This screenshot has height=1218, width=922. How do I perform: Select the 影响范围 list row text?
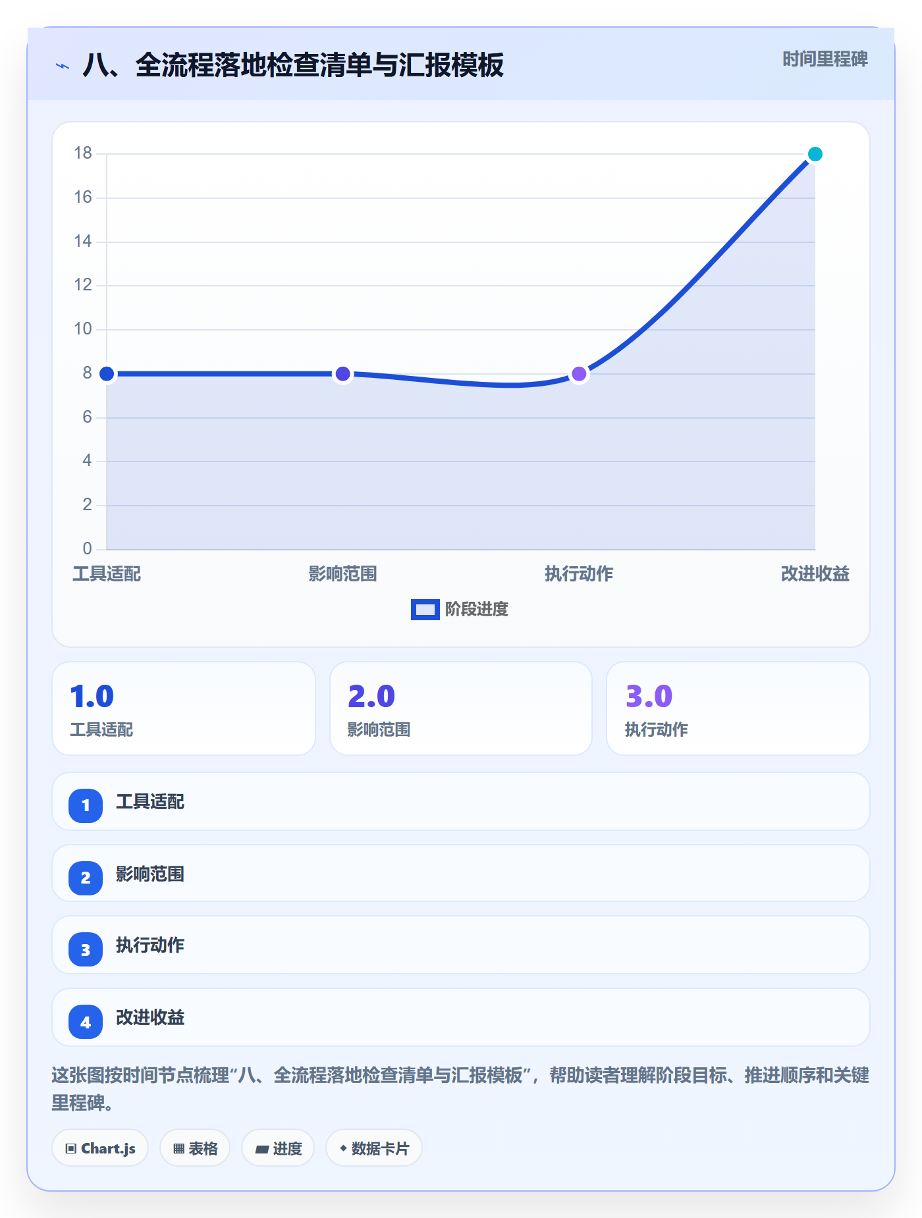pos(150,874)
